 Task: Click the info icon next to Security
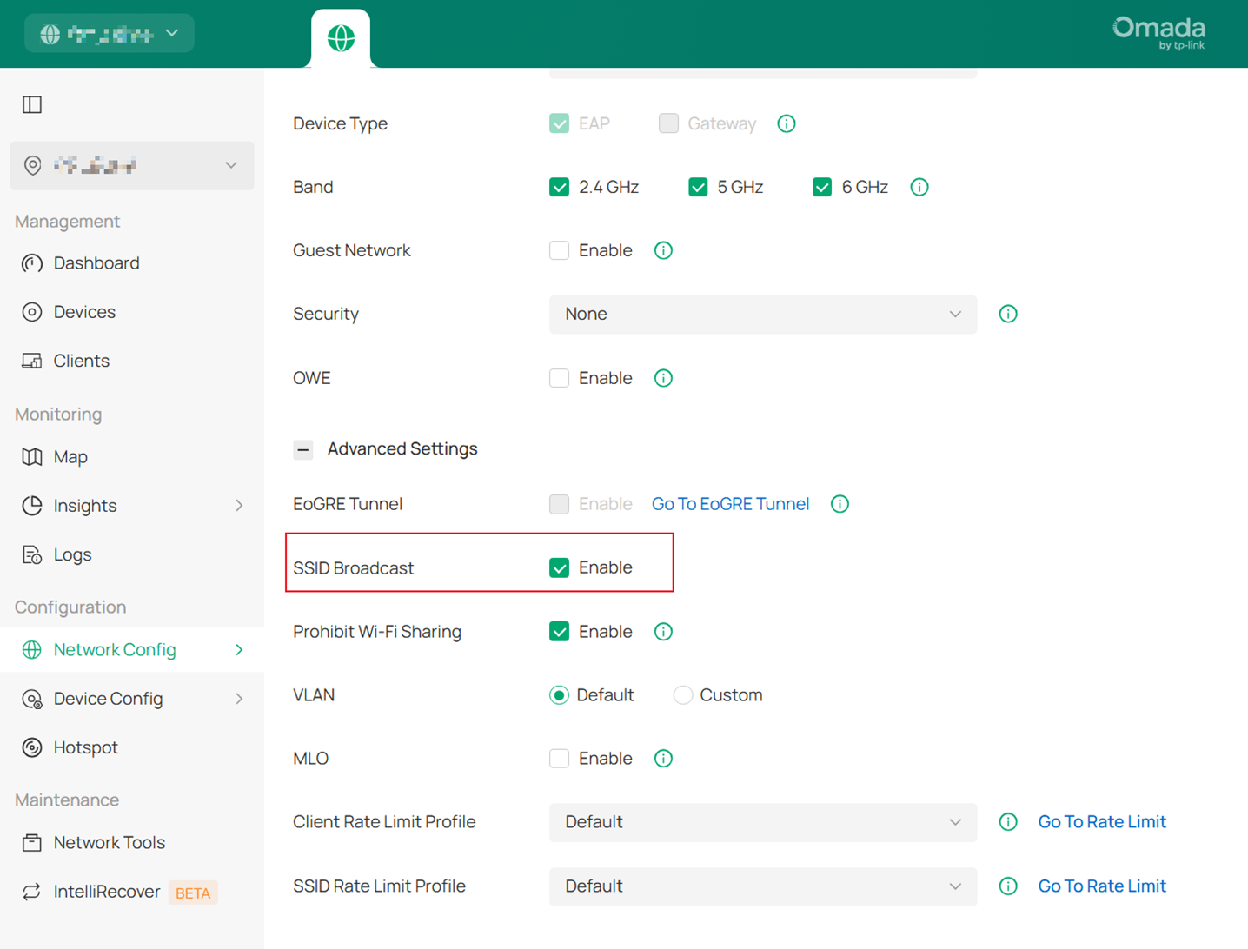click(1007, 314)
